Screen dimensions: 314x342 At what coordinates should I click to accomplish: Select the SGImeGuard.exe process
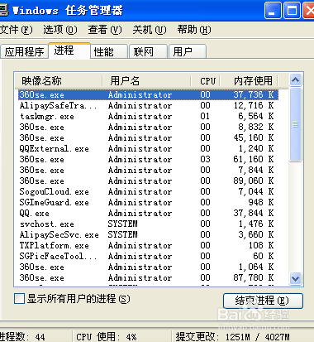pyautogui.click(x=148, y=202)
